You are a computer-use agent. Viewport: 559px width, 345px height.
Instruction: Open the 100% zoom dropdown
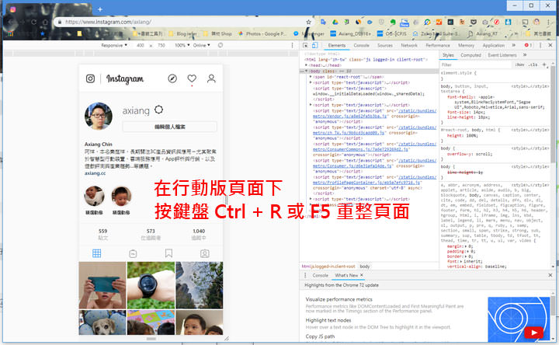pyautogui.click(x=182, y=45)
